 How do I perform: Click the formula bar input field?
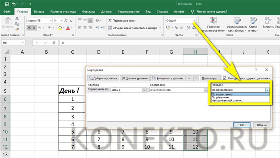pyautogui.click(x=170, y=43)
